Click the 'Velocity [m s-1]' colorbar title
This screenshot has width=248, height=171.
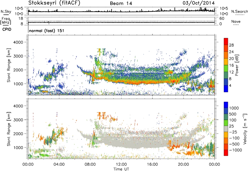[x=245, y=129]
